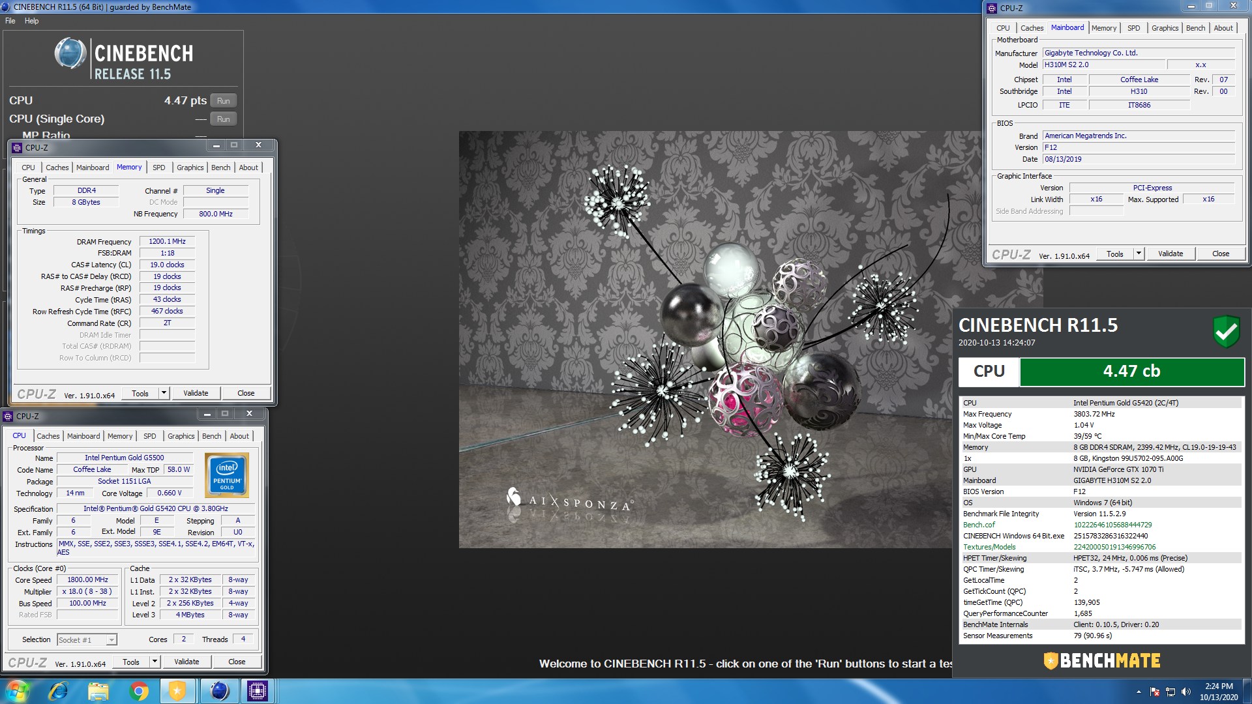Click the Action Center flag tray icon
This screenshot has width=1252, height=704.
1155,692
